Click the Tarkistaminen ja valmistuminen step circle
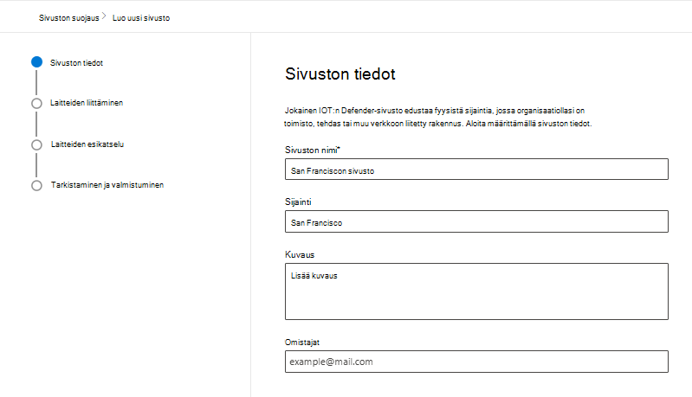692x397 pixels. (36, 185)
